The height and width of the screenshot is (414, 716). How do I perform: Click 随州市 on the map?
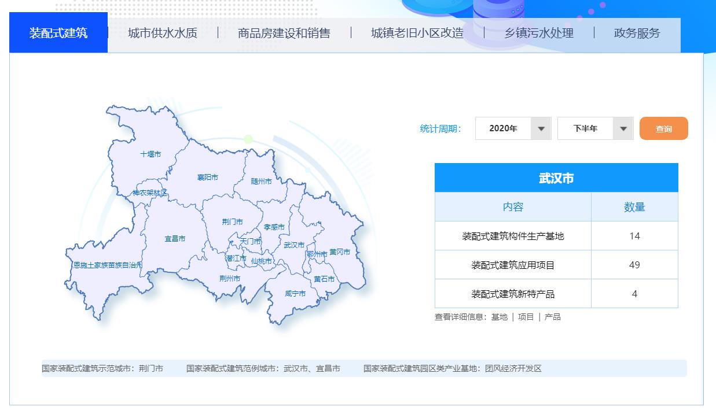click(x=261, y=181)
